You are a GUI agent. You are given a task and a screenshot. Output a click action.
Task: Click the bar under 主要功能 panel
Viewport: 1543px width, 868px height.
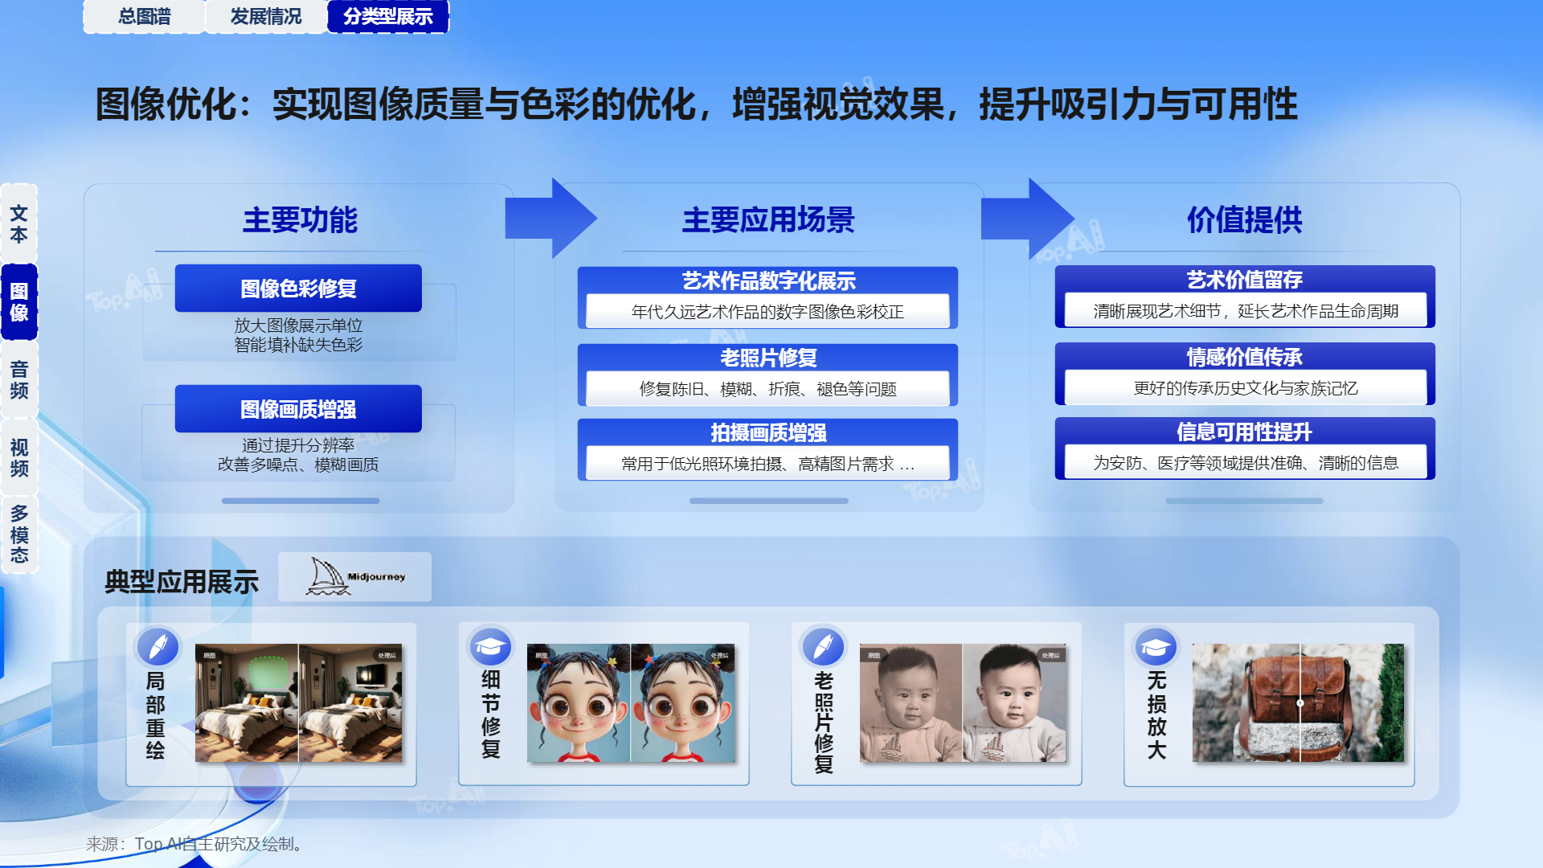tap(301, 501)
